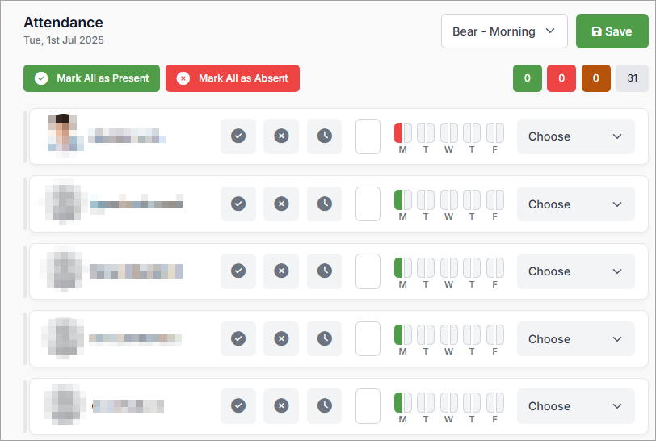Click the absent X icon in the fifth row
This screenshot has width=656, height=441.
click(x=281, y=405)
